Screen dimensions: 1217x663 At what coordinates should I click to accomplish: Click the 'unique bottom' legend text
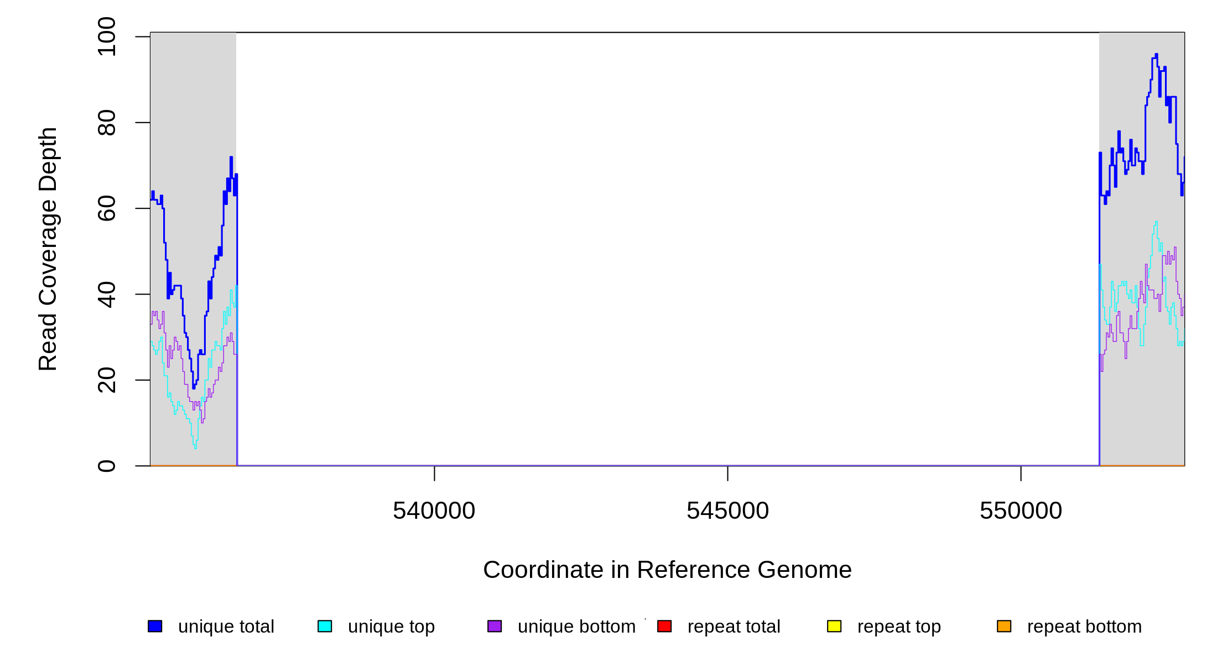576,627
